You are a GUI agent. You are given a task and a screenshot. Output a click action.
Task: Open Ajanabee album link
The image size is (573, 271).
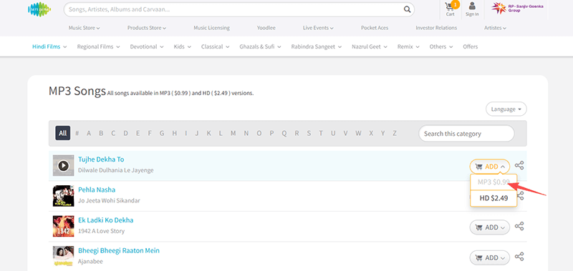pyautogui.click(x=90, y=261)
